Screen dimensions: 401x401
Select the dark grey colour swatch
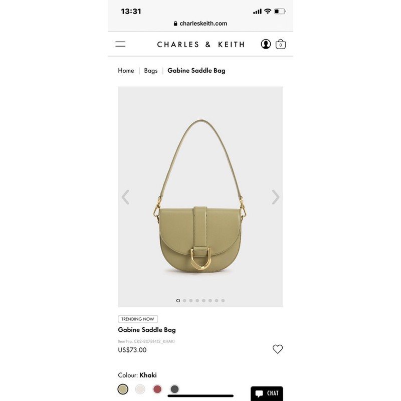(174, 389)
